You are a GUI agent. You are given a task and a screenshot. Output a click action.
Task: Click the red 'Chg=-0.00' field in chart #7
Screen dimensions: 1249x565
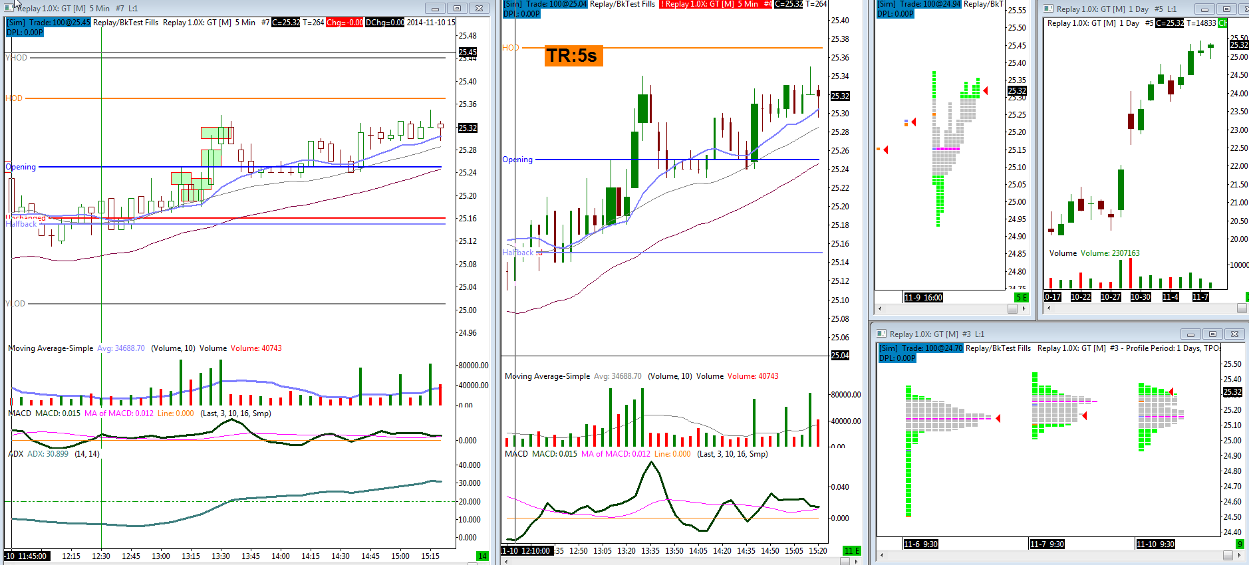[x=345, y=23]
